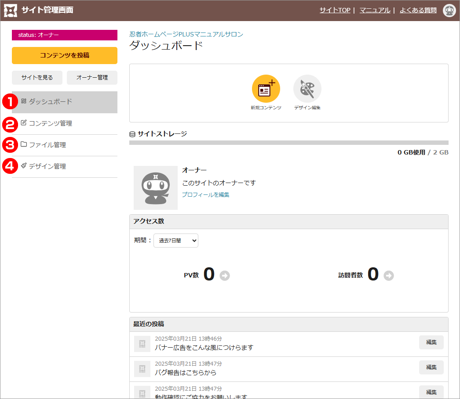Viewport: 460px width, 399px height.
Task: Click the site logo icon in header
Action: [11, 10]
